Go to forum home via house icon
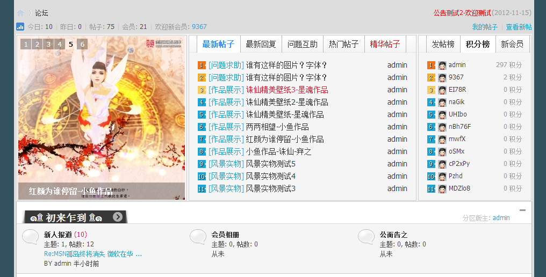Viewport: 546px width, 277px height. [x=20, y=13]
